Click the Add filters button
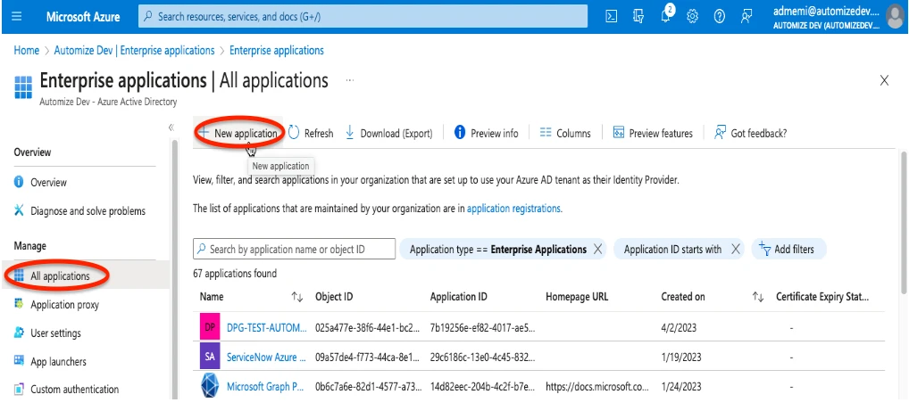The height and width of the screenshot is (411, 909). 788,250
